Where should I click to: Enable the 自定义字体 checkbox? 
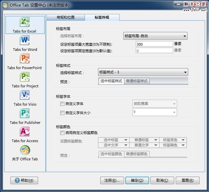click(x=62, y=104)
